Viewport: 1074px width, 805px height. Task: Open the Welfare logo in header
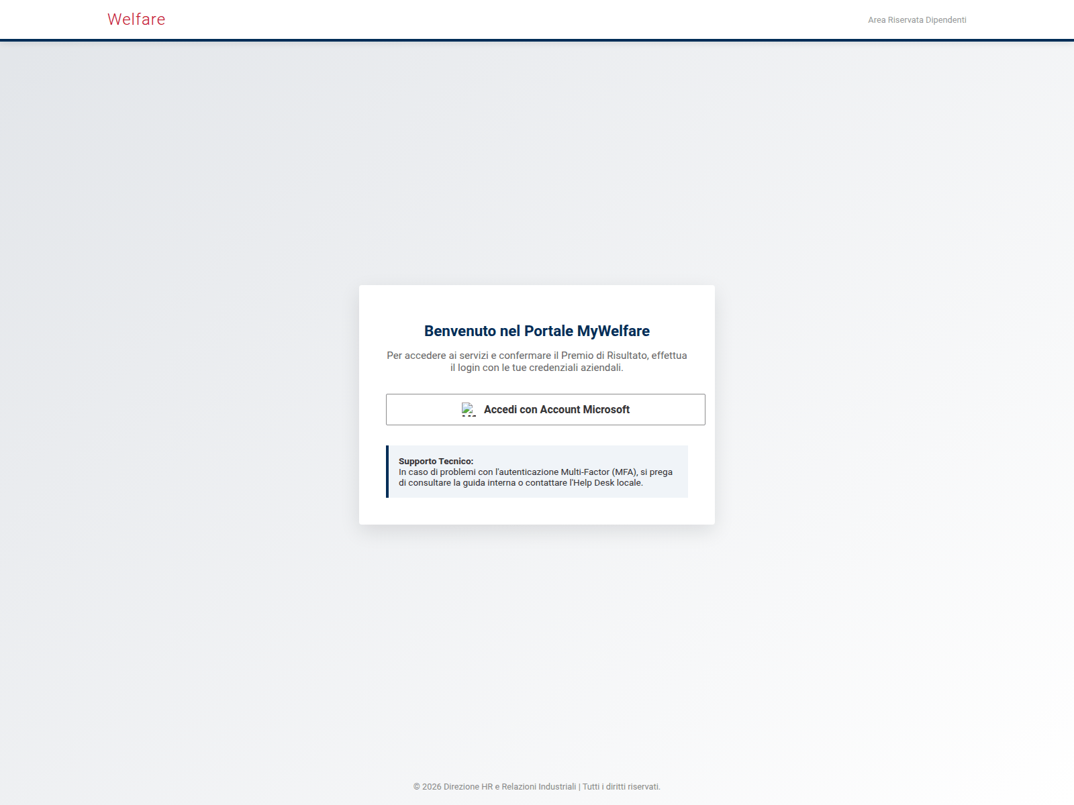[x=136, y=19]
